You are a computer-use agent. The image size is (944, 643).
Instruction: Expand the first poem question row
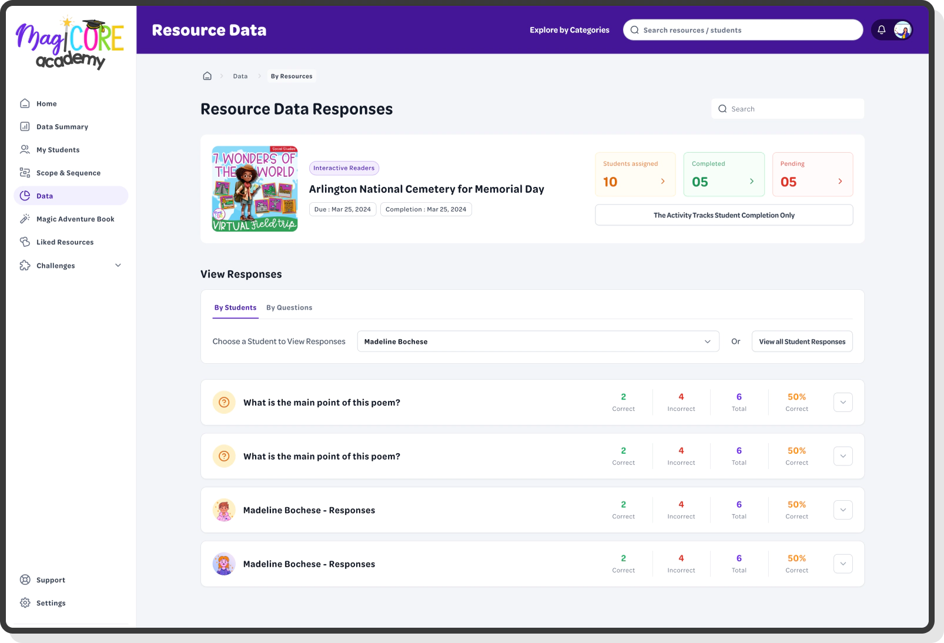843,402
